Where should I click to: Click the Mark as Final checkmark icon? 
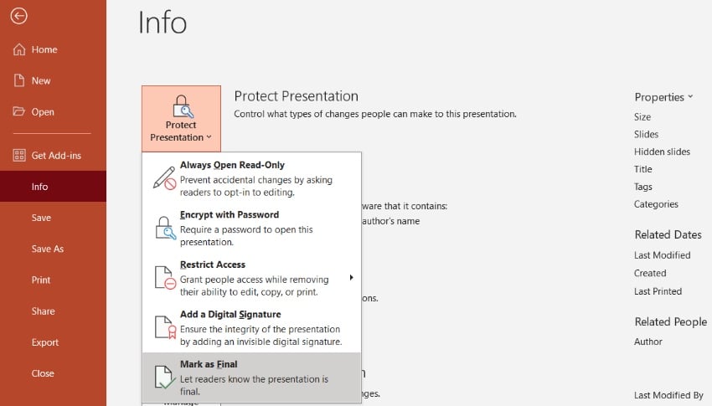164,377
